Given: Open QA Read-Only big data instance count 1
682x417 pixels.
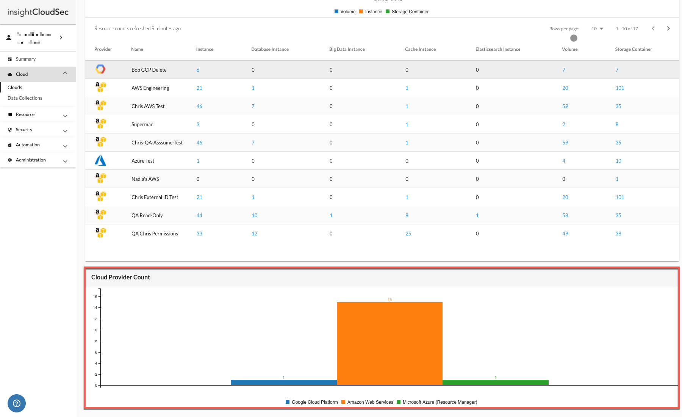Looking at the screenshot, I should pos(331,216).
